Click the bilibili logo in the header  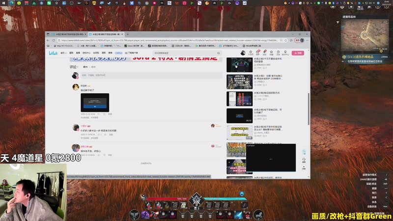pos(53,53)
